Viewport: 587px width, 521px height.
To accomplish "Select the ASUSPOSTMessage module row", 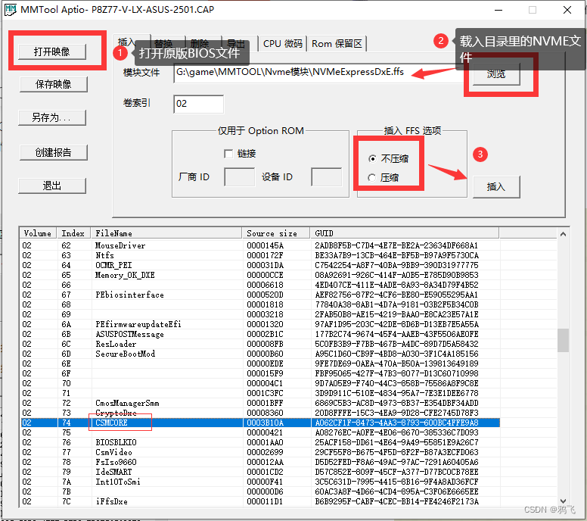I will [x=260, y=334].
